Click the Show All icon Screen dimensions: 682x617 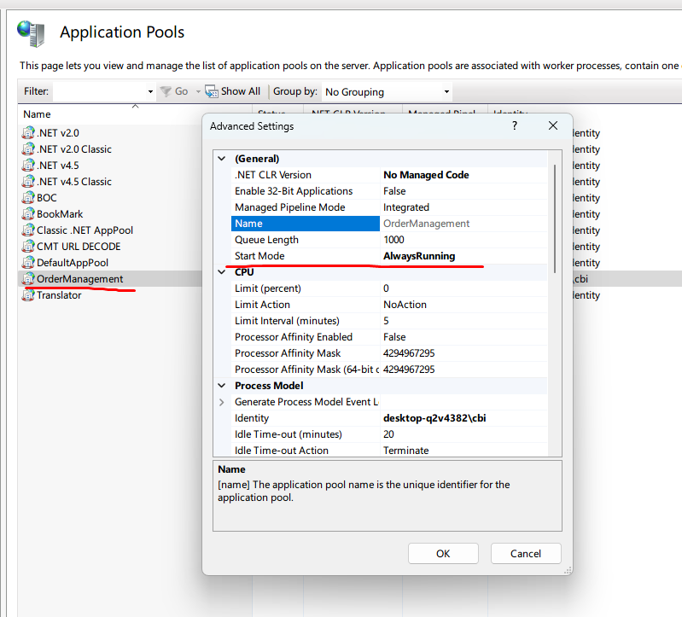pyautogui.click(x=212, y=91)
